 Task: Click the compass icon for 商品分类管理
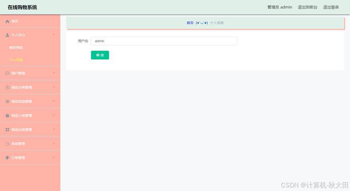(x=7, y=88)
